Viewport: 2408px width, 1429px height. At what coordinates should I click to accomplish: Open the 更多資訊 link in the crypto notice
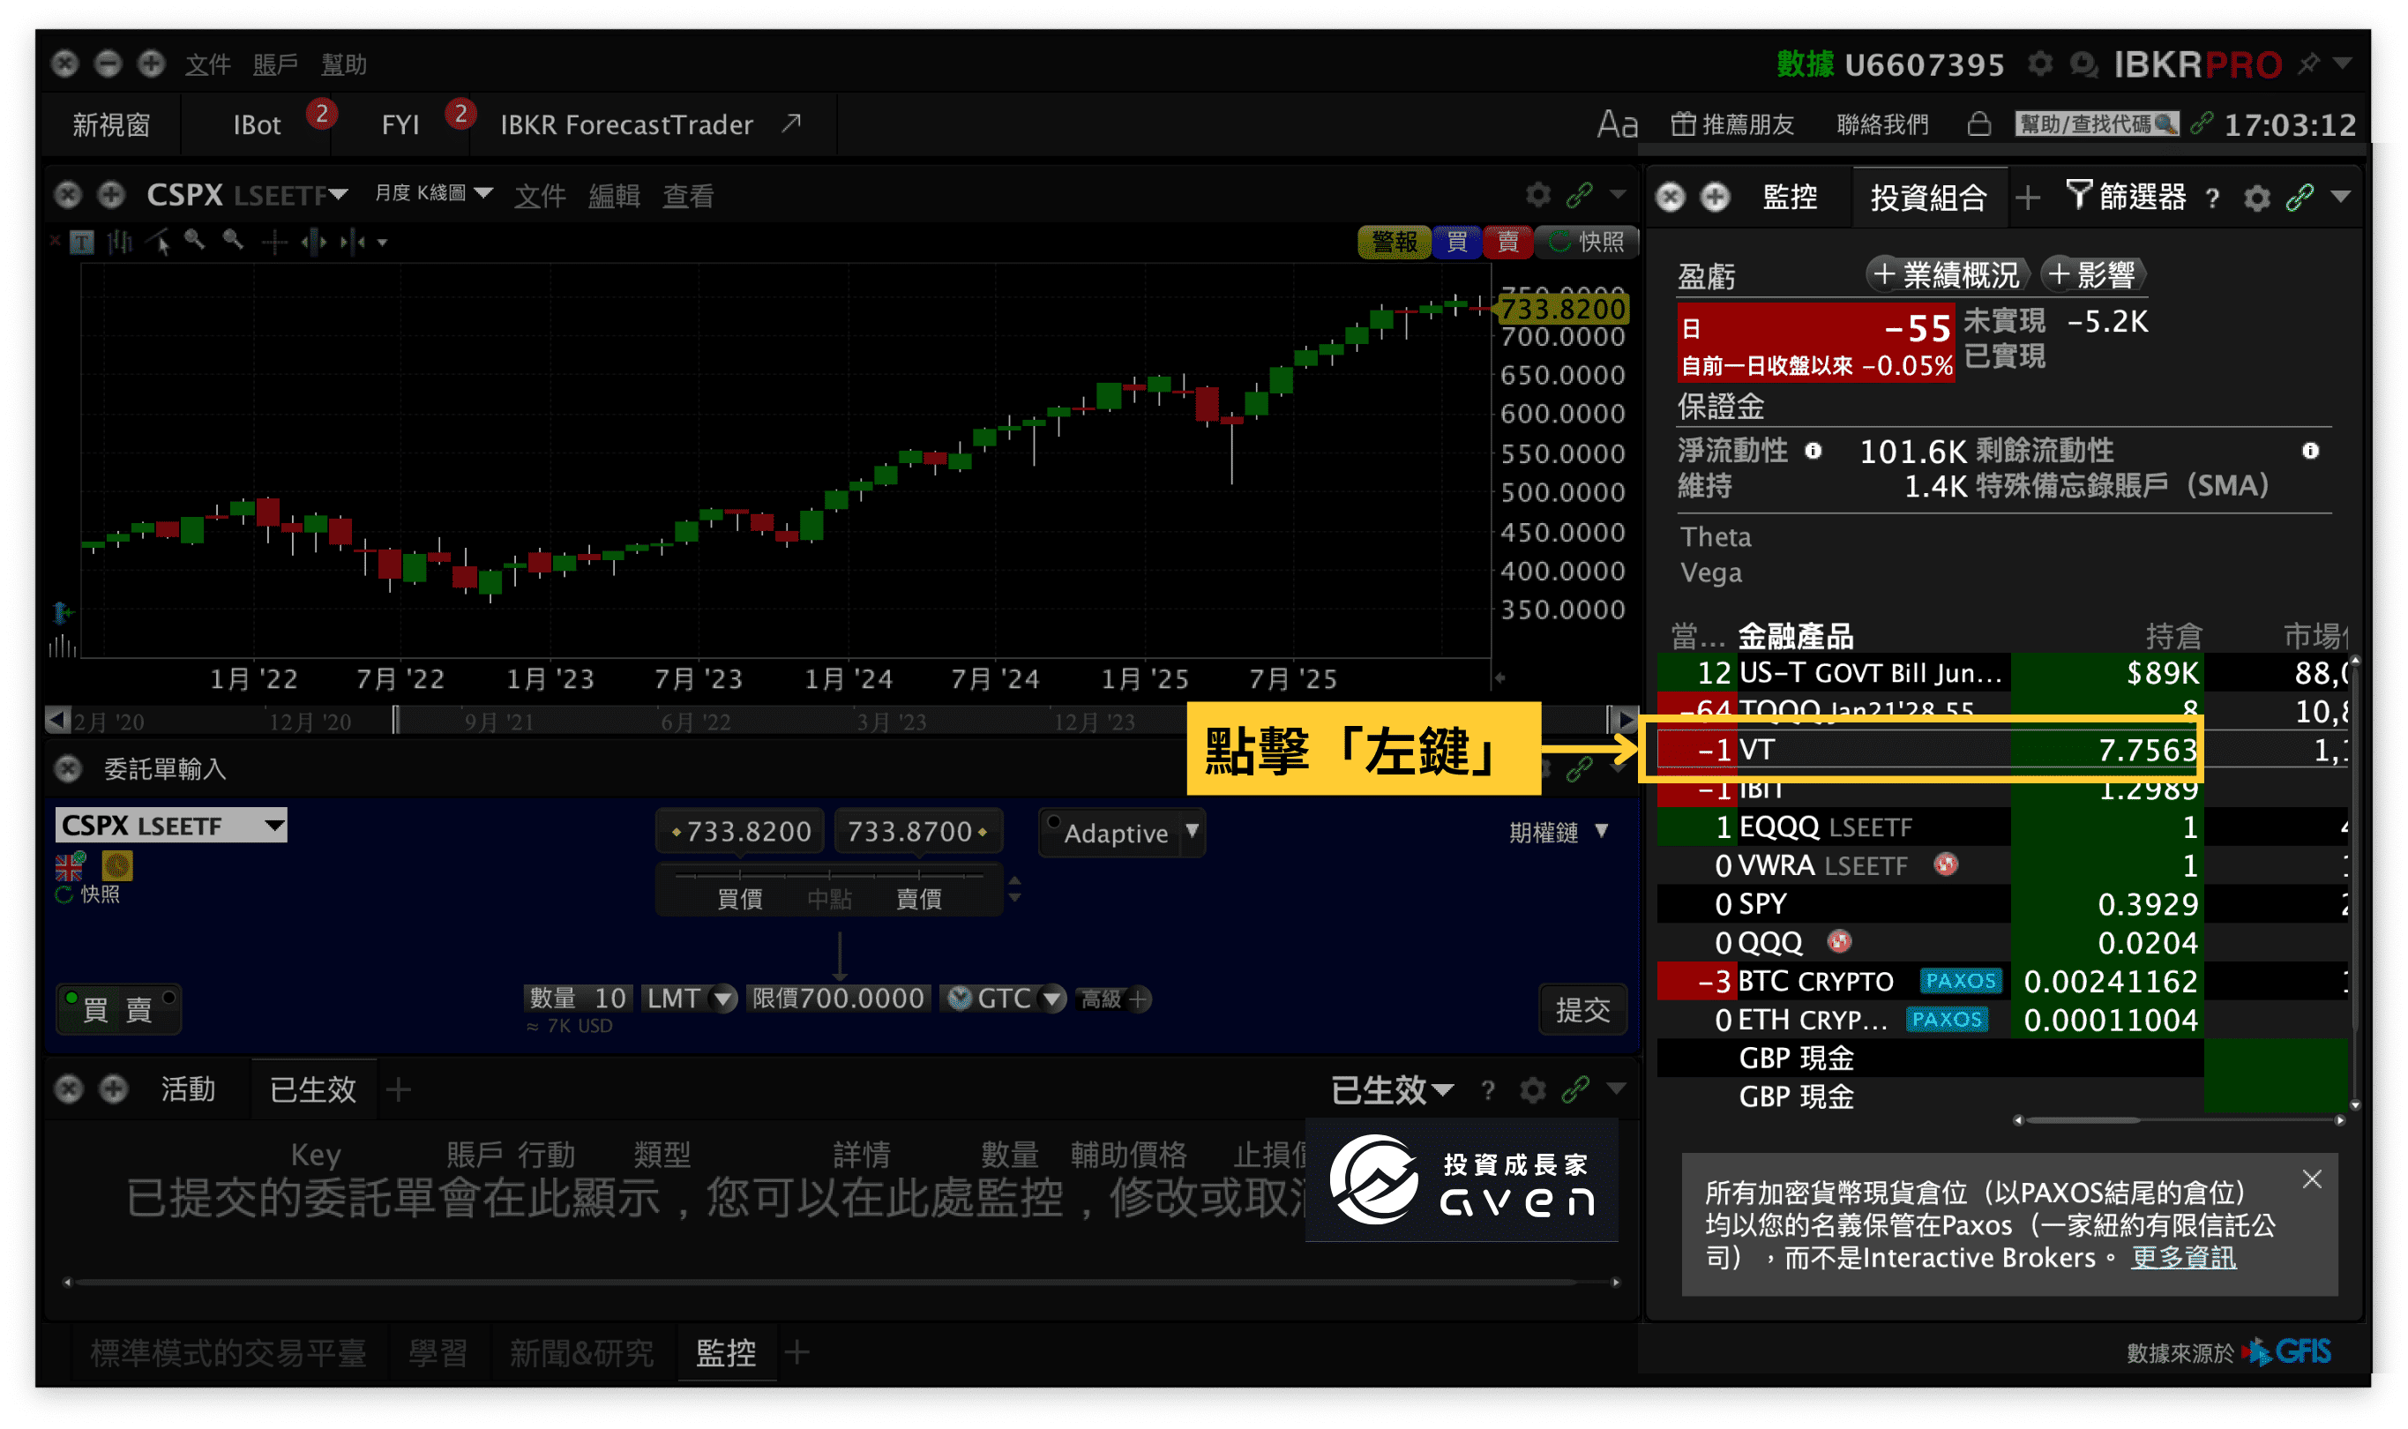(2183, 1259)
